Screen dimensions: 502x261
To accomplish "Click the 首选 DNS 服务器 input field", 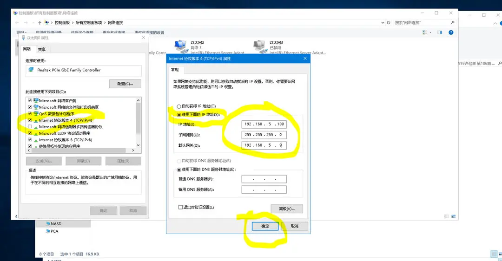I will tap(264, 179).
